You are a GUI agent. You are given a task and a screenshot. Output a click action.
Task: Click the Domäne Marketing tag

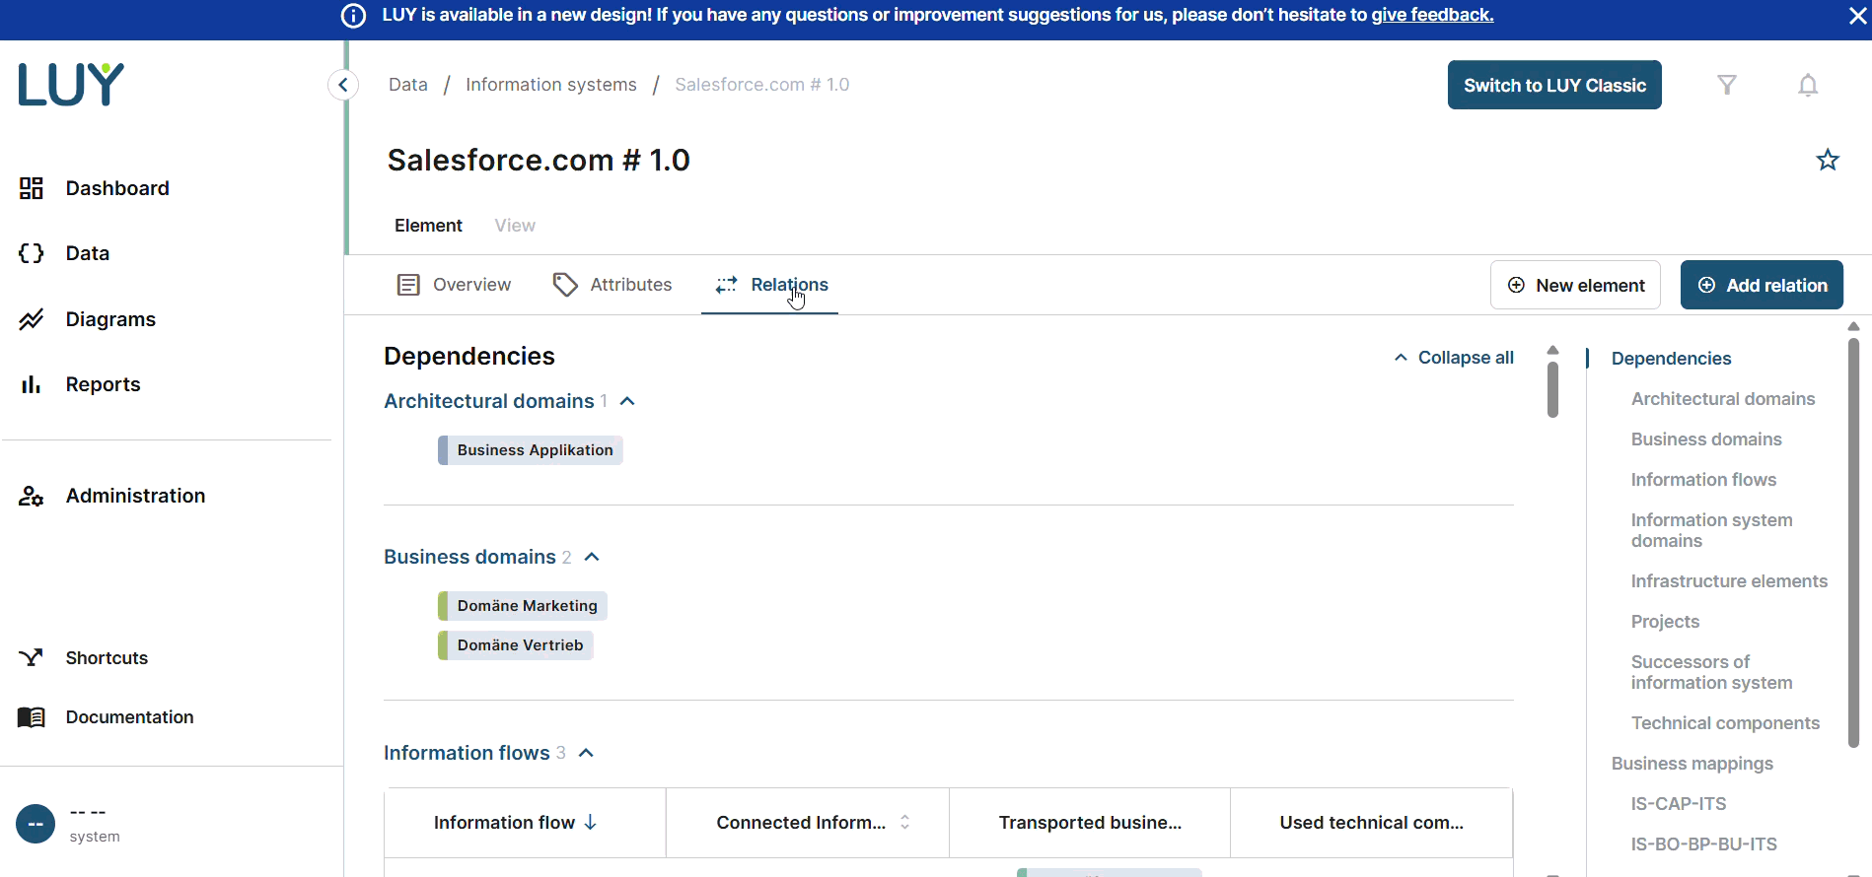click(526, 606)
